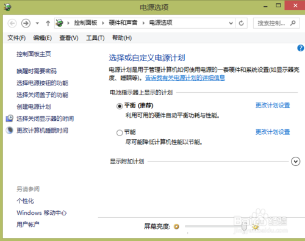Open 用户帐户 link

pyautogui.click(x=28, y=225)
